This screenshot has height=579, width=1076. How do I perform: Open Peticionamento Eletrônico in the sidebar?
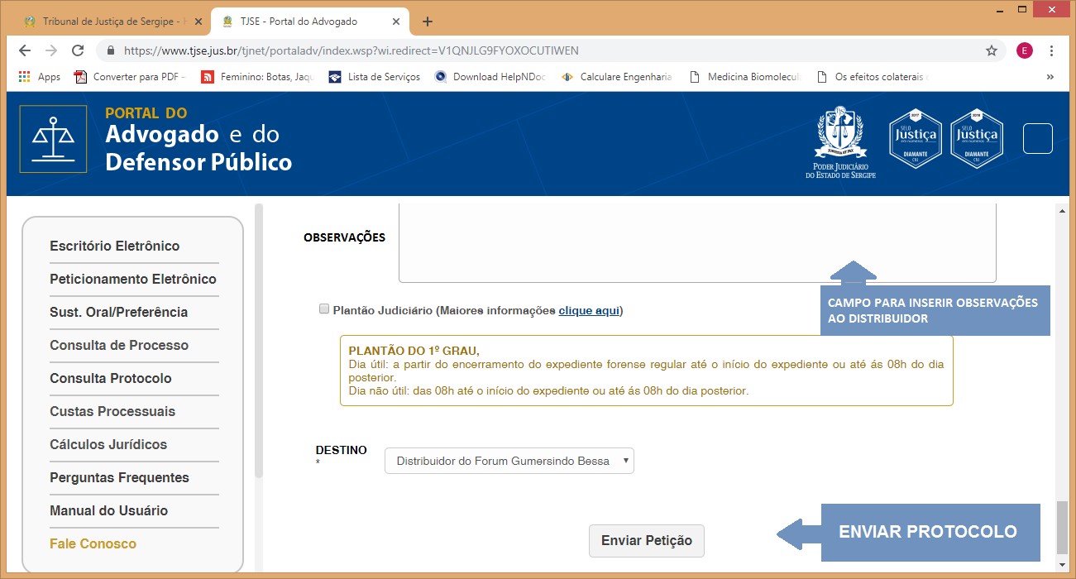[x=133, y=279]
